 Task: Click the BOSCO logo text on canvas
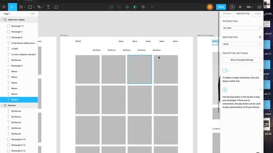coord(78,41)
